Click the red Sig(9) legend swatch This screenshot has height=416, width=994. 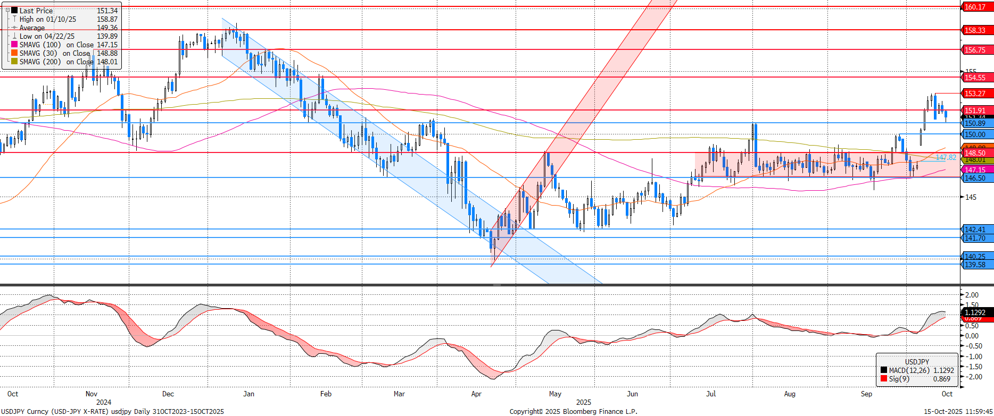click(x=883, y=379)
